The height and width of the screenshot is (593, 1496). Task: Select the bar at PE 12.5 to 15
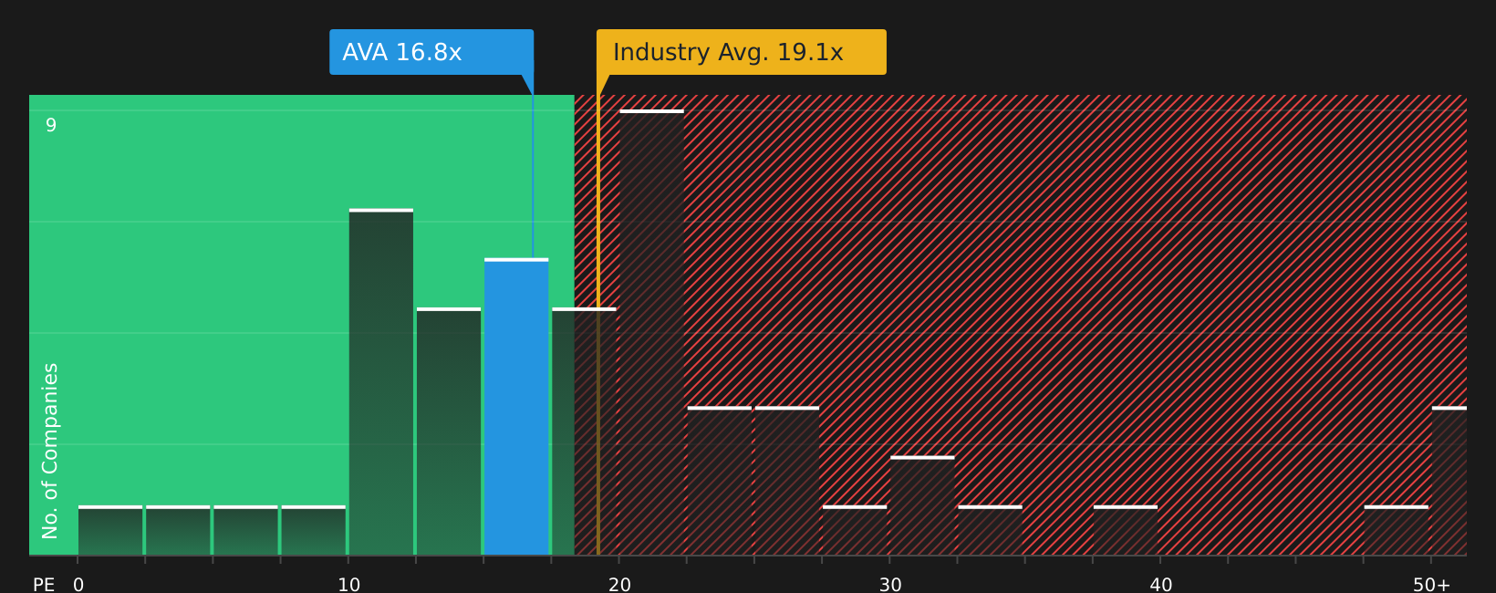449,432
